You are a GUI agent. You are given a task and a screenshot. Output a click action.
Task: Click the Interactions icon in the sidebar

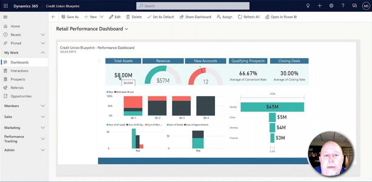(x=5, y=70)
